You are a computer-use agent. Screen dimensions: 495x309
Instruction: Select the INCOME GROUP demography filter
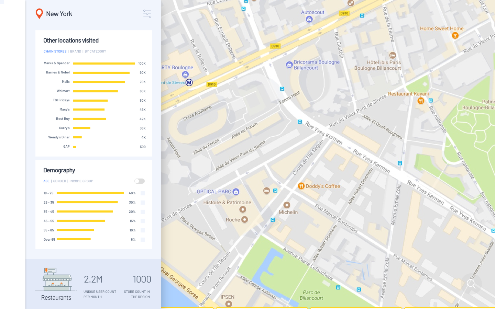pos(81,181)
